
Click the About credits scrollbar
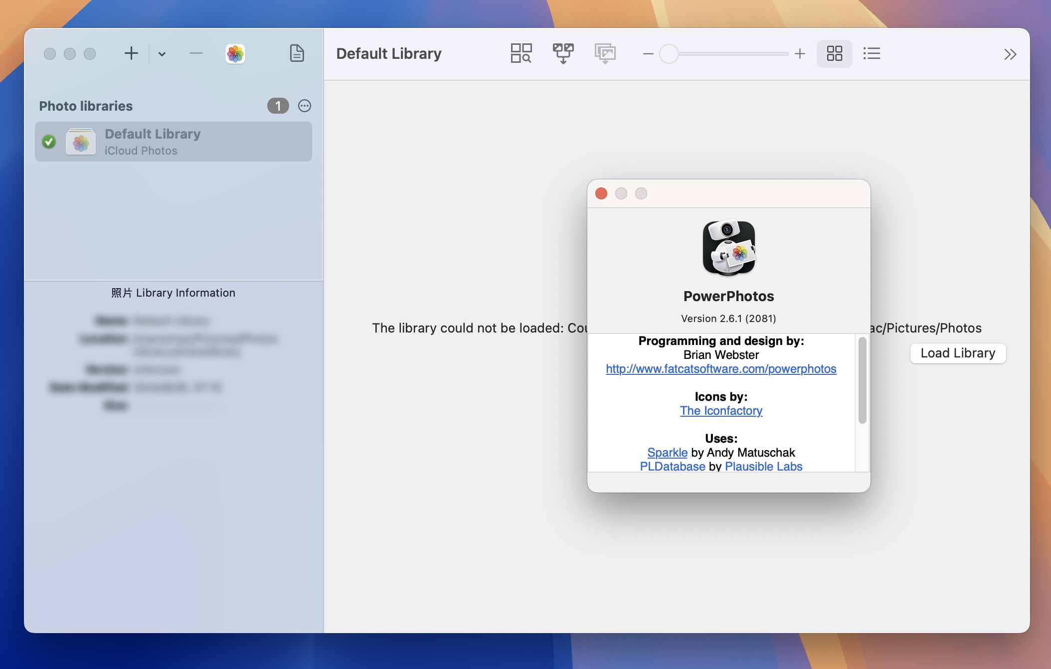click(862, 380)
